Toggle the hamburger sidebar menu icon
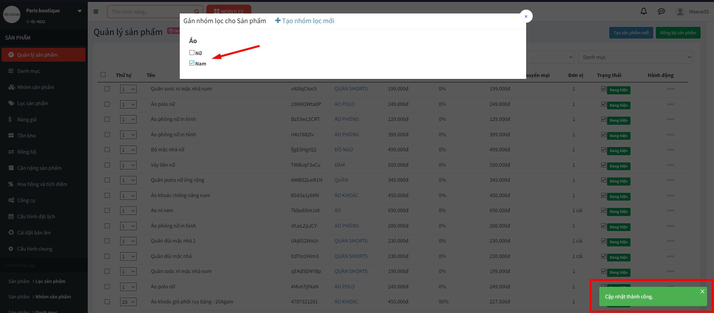The width and height of the screenshot is (714, 313). (96, 12)
